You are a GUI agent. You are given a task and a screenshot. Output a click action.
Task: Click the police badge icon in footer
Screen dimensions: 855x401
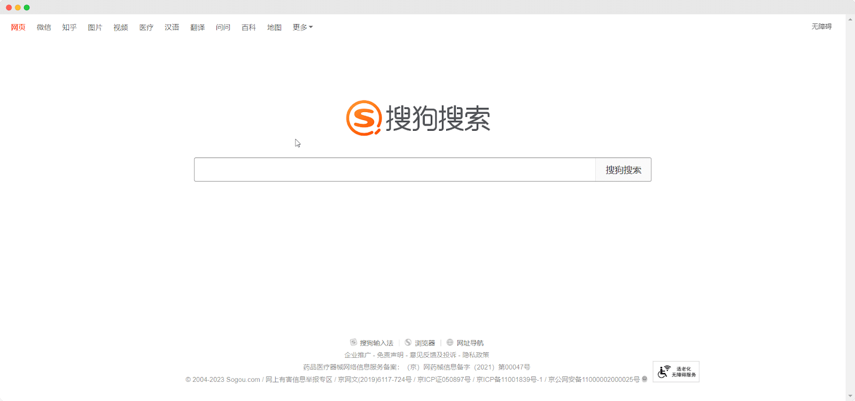pos(644,379)
